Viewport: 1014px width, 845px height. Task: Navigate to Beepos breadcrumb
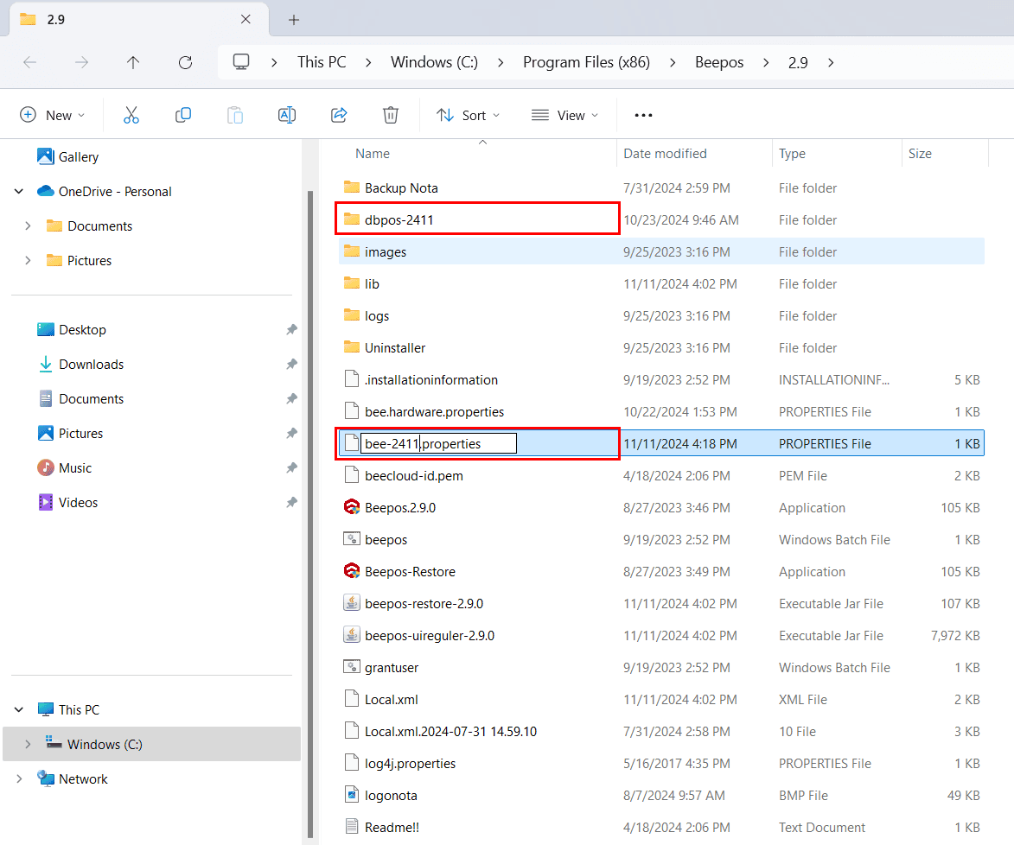coord(719,62)
